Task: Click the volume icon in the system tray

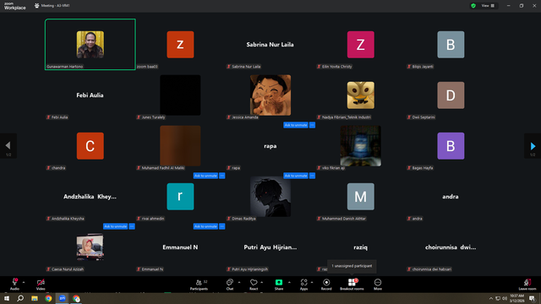Action: pos(505,298)
